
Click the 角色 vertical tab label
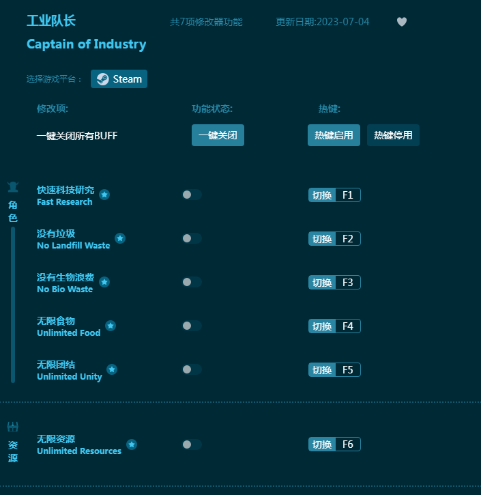13,212
